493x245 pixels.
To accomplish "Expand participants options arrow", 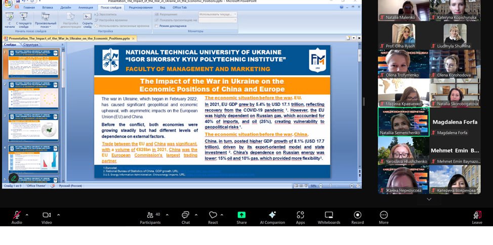I will (167, 215).
